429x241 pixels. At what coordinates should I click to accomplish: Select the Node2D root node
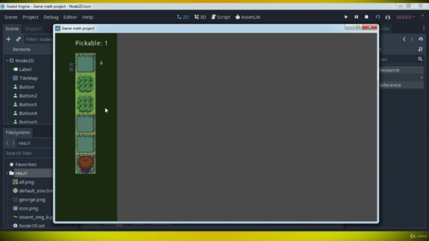click(x=25, y=60)
